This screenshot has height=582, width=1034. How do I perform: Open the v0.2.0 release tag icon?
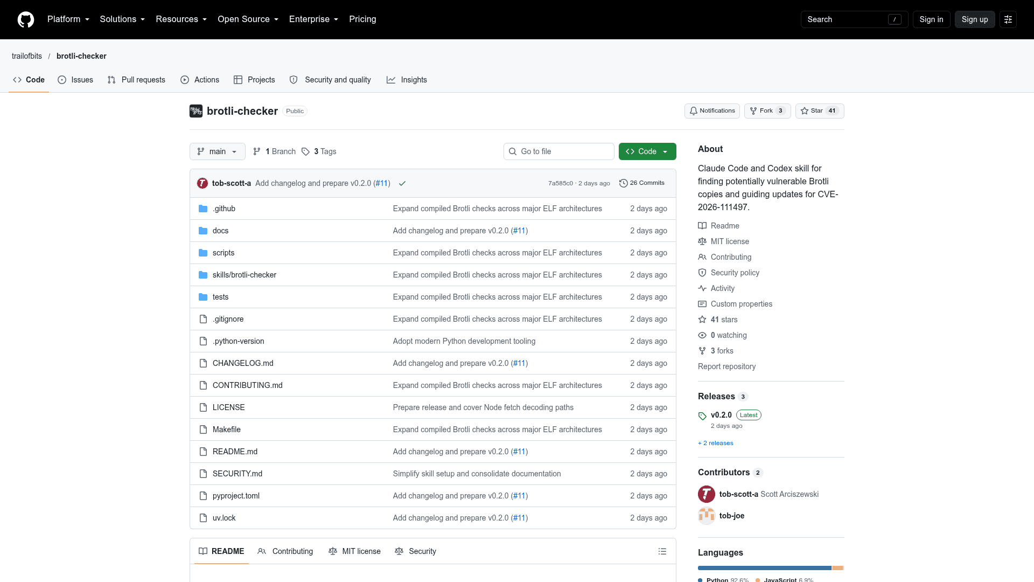(x=702, y=416)
